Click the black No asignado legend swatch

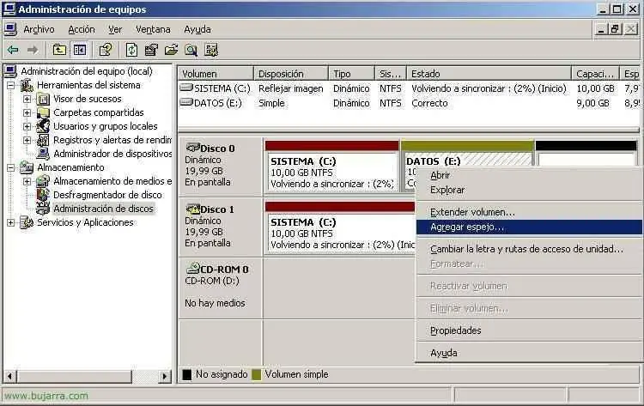point(187,374)
